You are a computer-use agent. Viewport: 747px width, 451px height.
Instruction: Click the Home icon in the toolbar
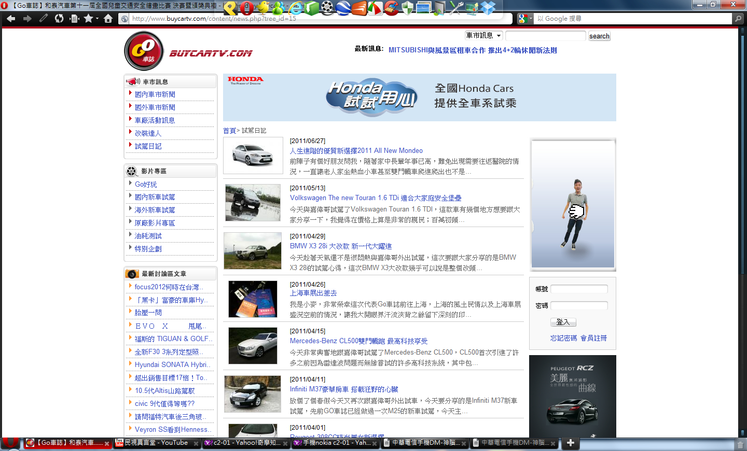108,19
